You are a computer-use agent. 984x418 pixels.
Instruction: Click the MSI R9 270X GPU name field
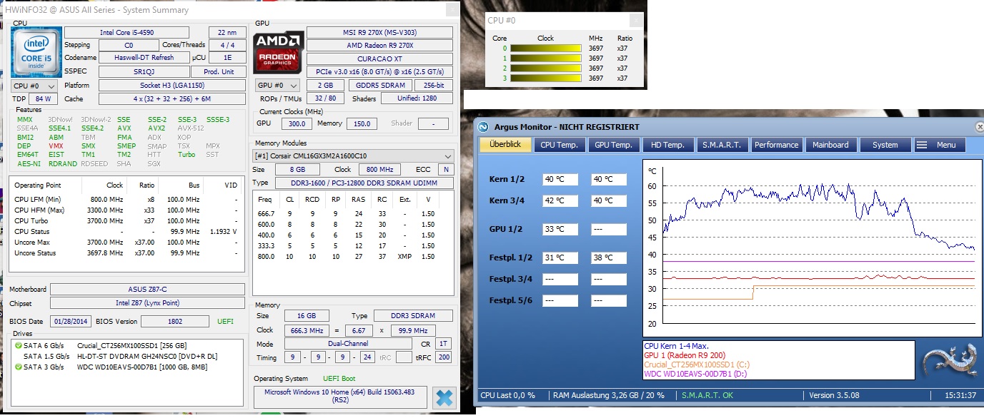[x=379, y=33]
